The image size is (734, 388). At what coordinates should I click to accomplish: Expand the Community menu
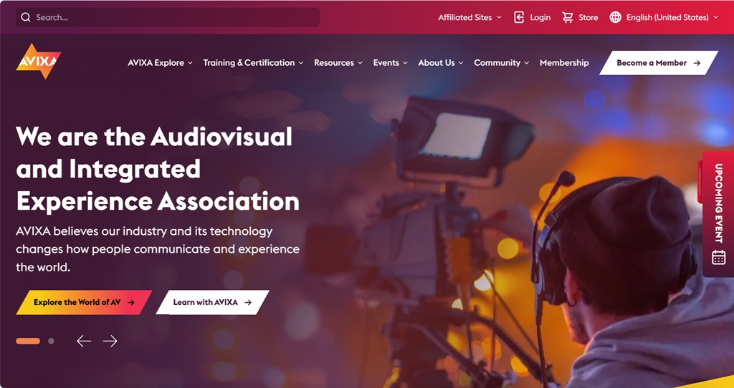click(x=501, y=63)
